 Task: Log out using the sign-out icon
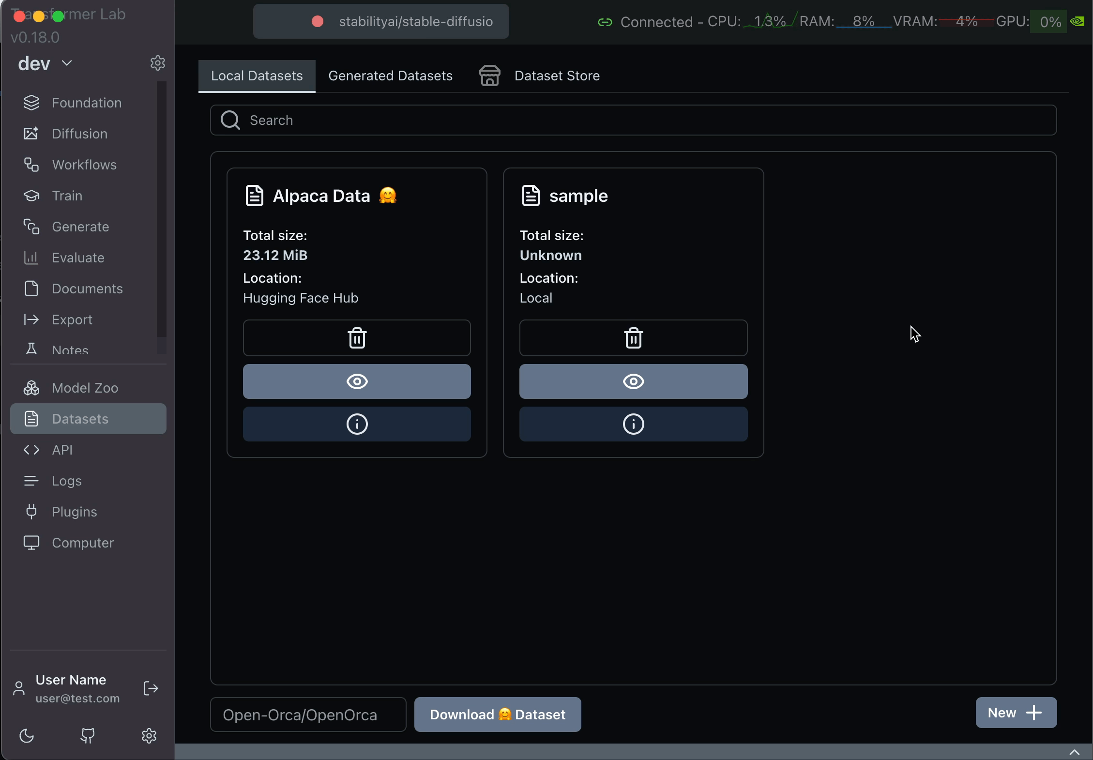coord(150,688)
